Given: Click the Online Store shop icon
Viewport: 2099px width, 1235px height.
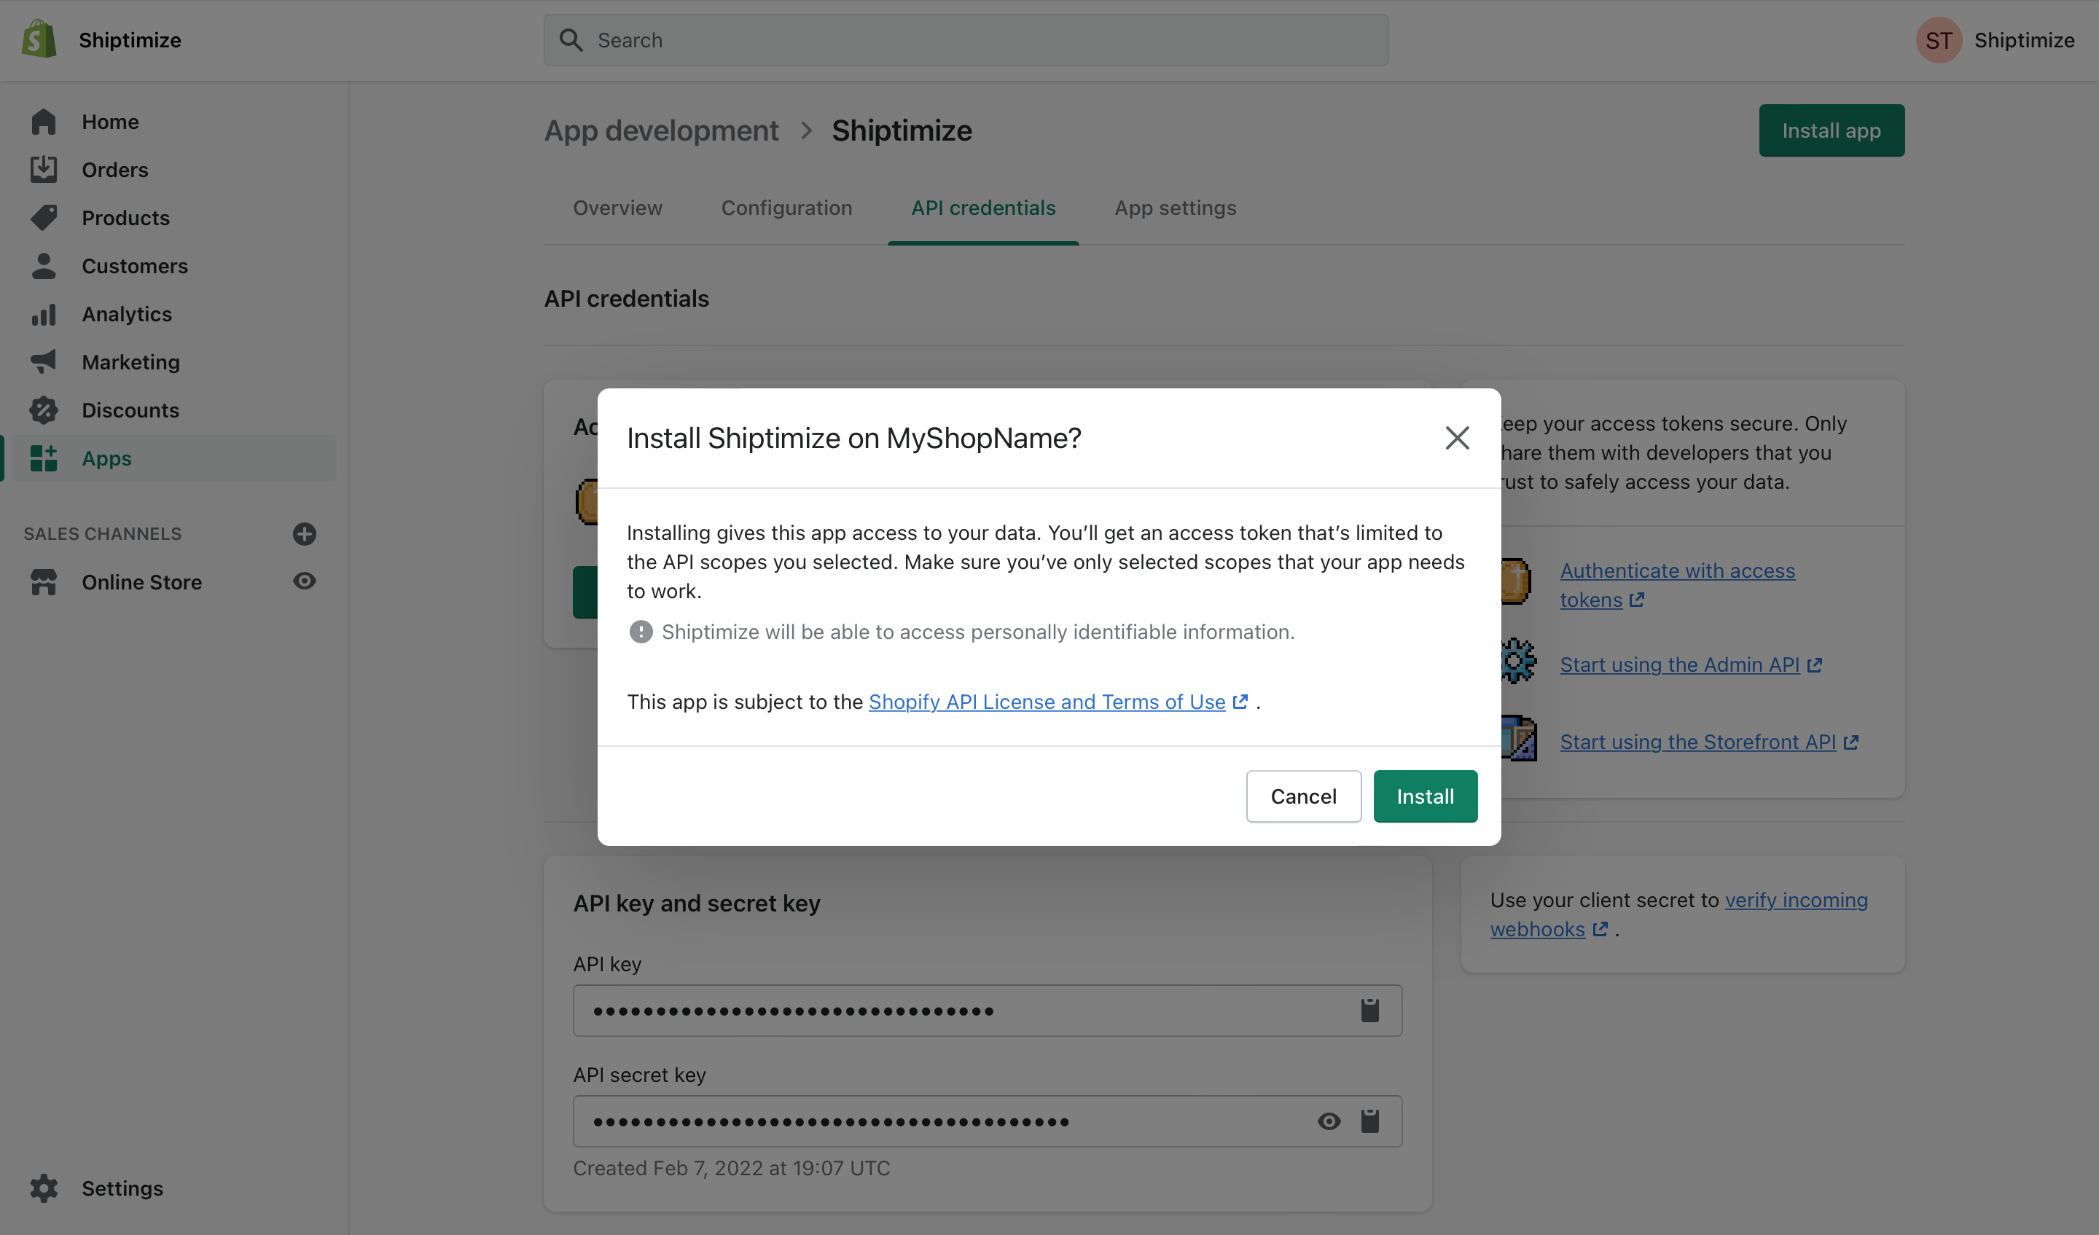Looking at the screenshot, I should tap(43, 582).
